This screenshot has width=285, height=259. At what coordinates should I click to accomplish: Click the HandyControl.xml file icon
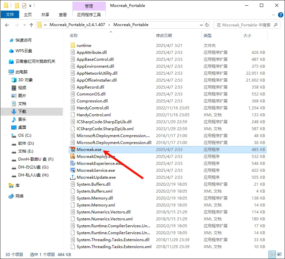click(x=73, y=115)
